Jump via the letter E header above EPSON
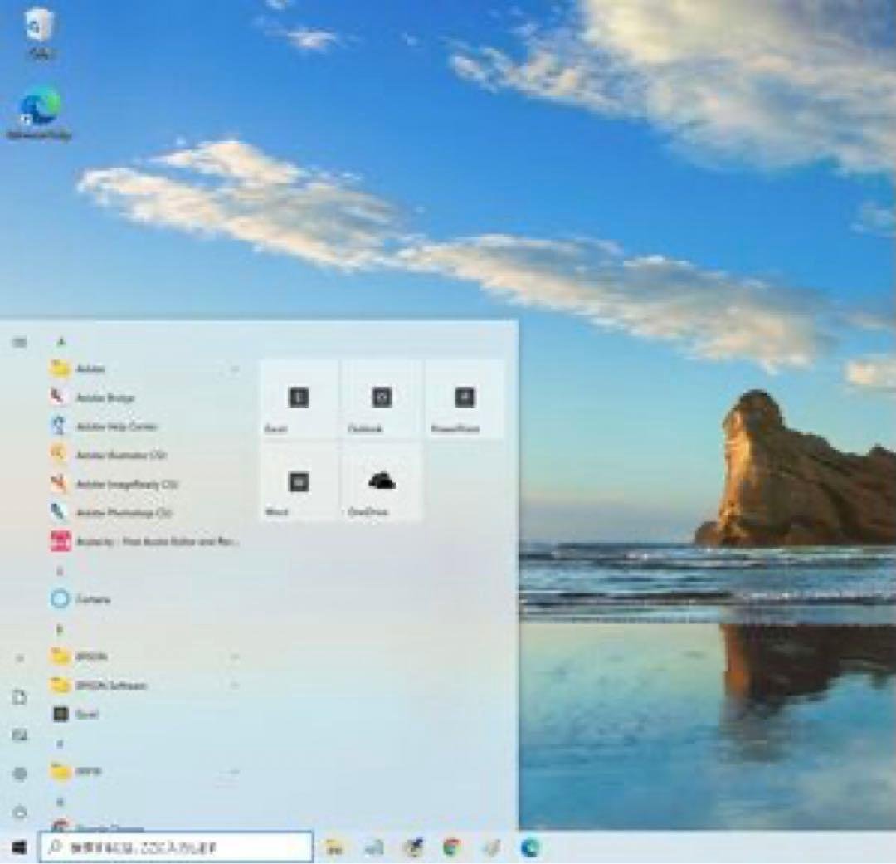Screen dimensions: 896x864 coord(60,630)
